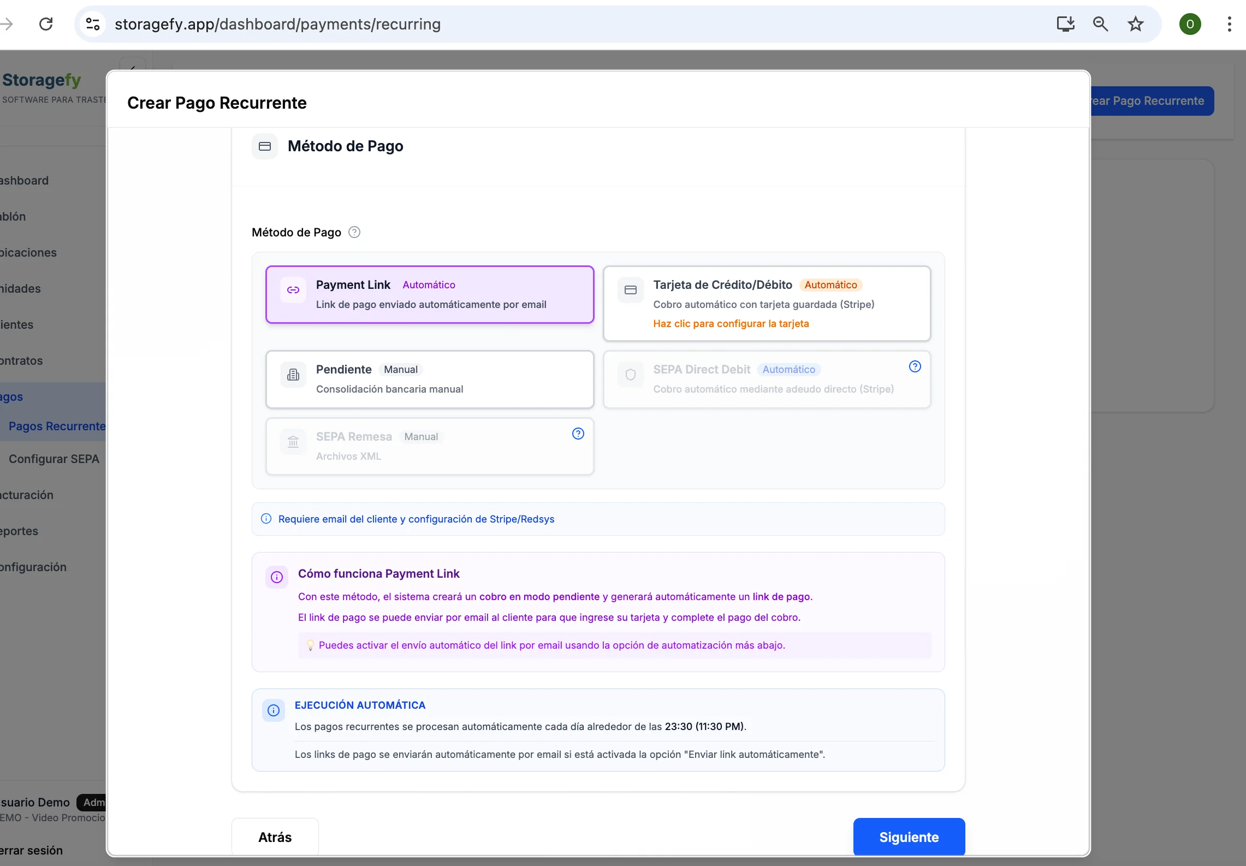Open Chrome three-dot menu

click(1229, 24)
